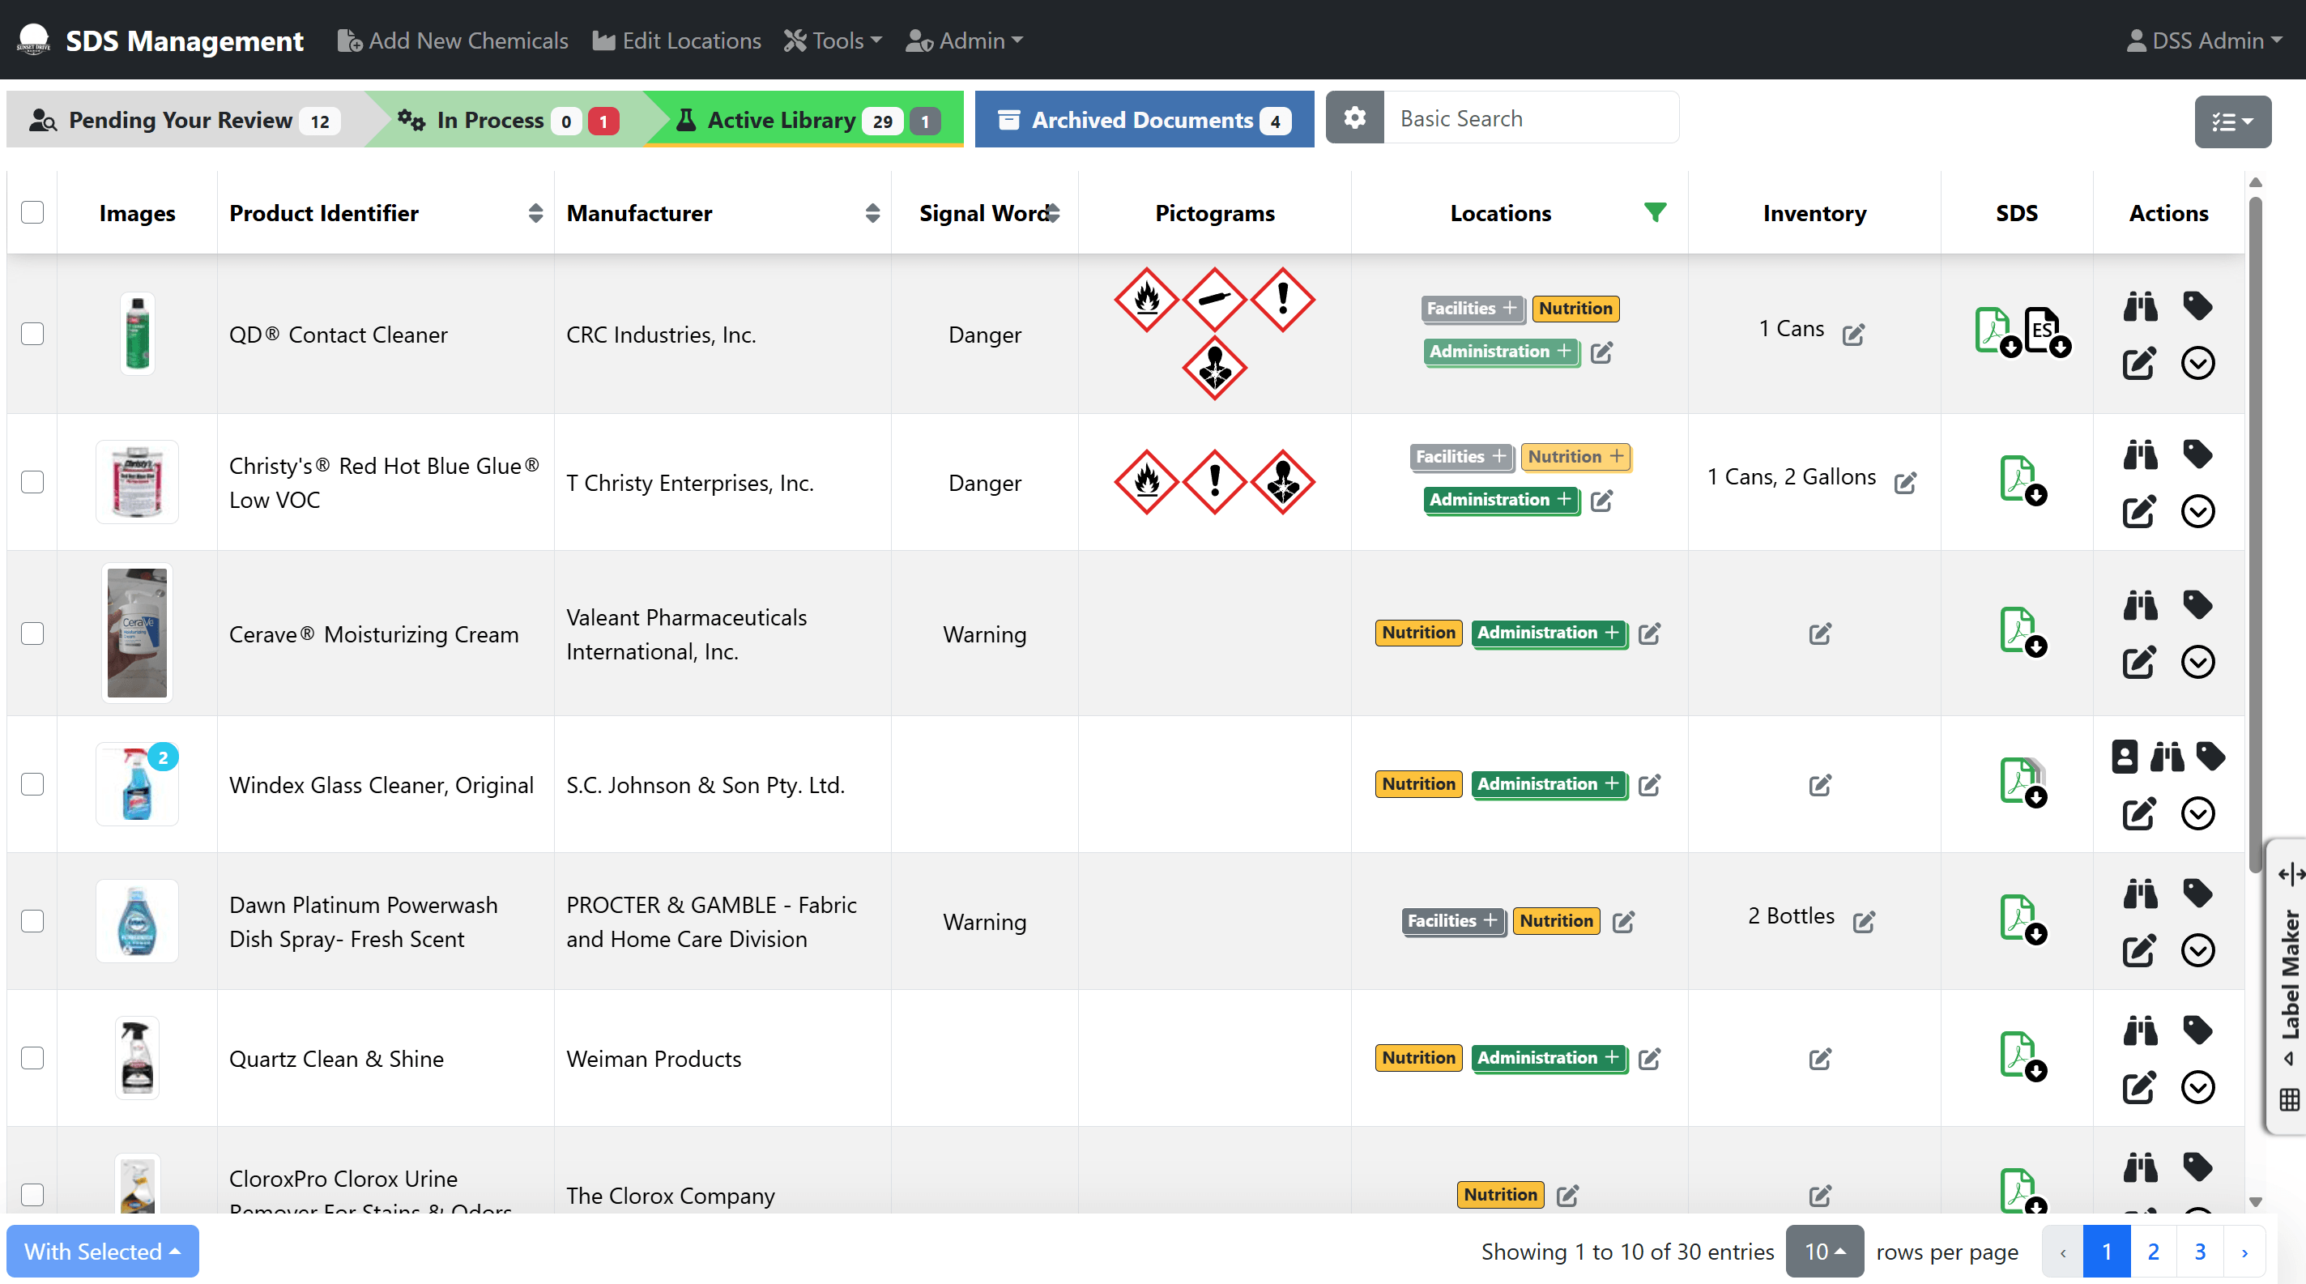Go to page 2 of entries
This screenshot has height=1284, width=2306.
pos(2153,1251)
